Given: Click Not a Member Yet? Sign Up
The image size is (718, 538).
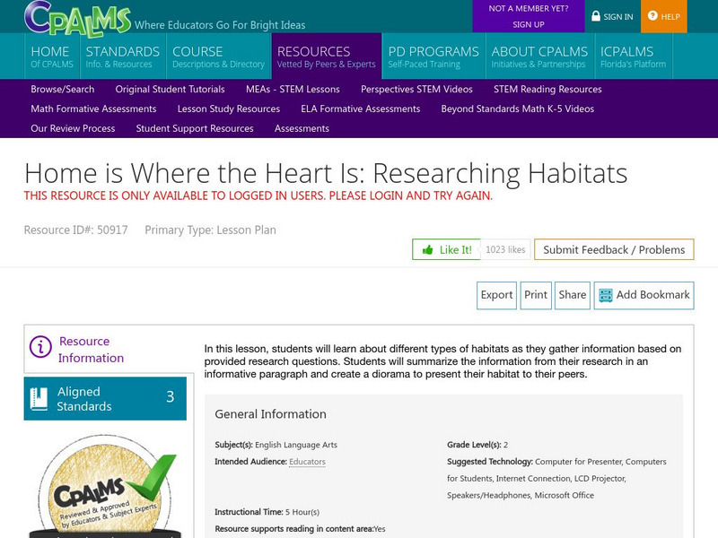Looking at the screenshot, I should (x=529, y=16).
